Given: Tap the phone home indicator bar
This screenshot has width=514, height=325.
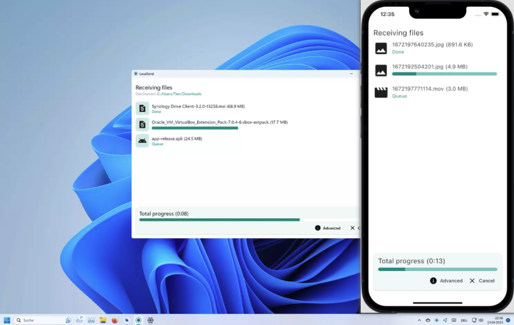Looking at the screenshot, I should [438, 303].
